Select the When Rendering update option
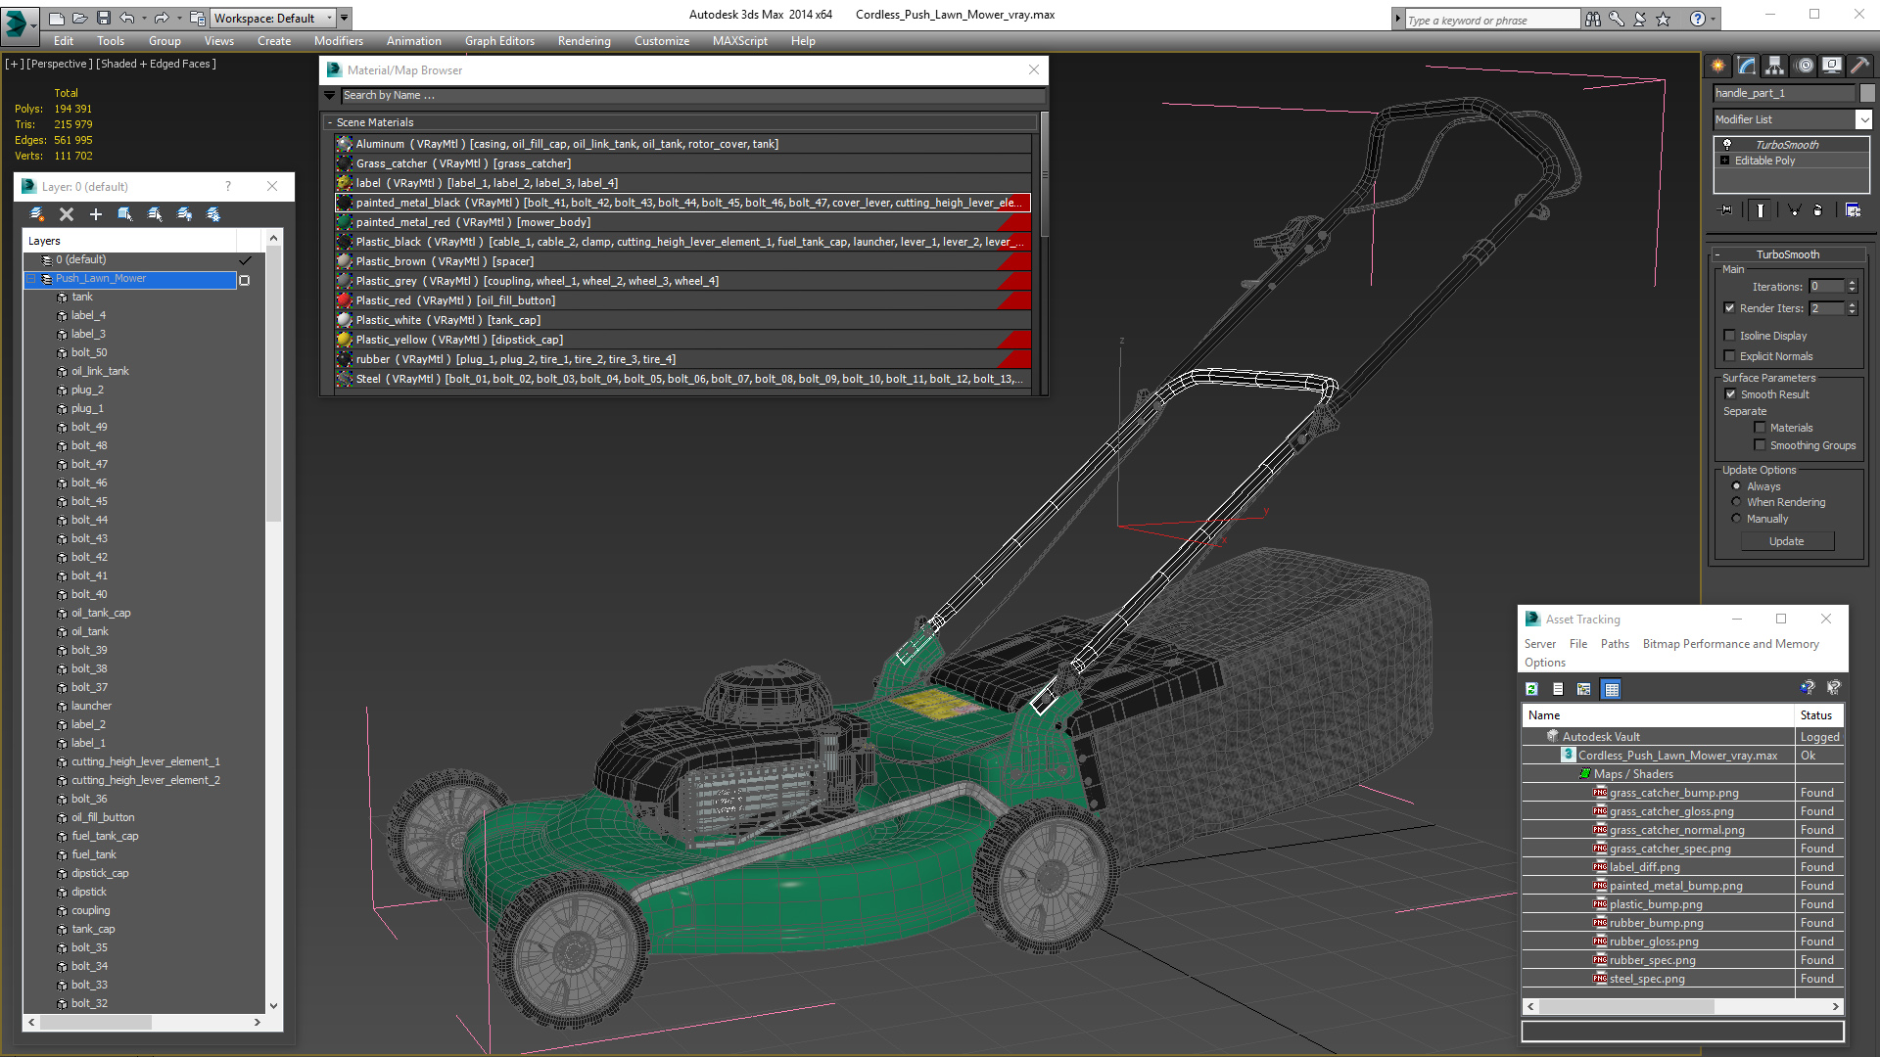 pos(1736,501)
